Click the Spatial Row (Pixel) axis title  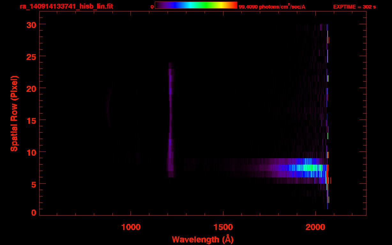tap(14, 114)
